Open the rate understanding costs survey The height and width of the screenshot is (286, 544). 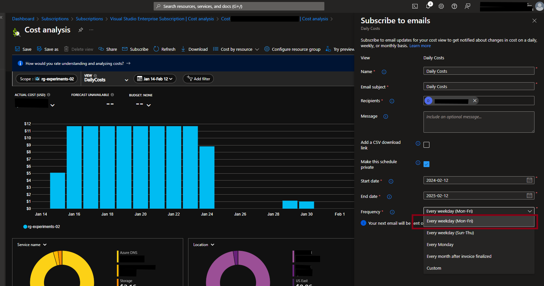(78, 64)
